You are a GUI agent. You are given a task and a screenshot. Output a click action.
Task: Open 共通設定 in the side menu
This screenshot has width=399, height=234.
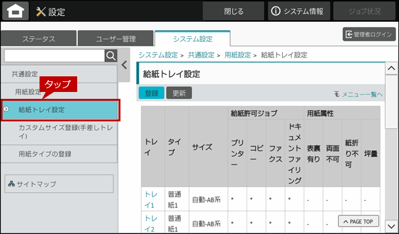coord(59,74)
